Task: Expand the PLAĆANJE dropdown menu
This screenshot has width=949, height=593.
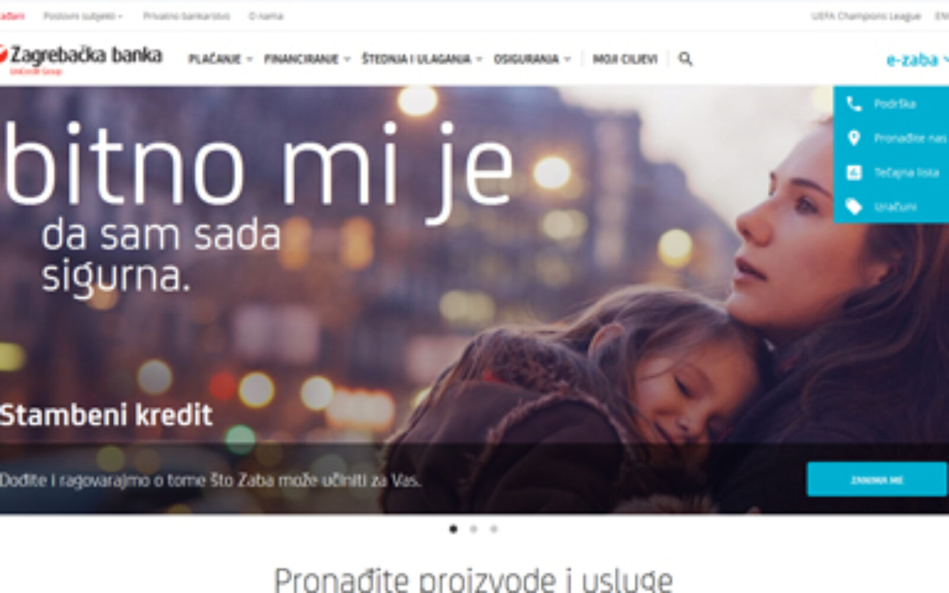Action: coord(221,59)
